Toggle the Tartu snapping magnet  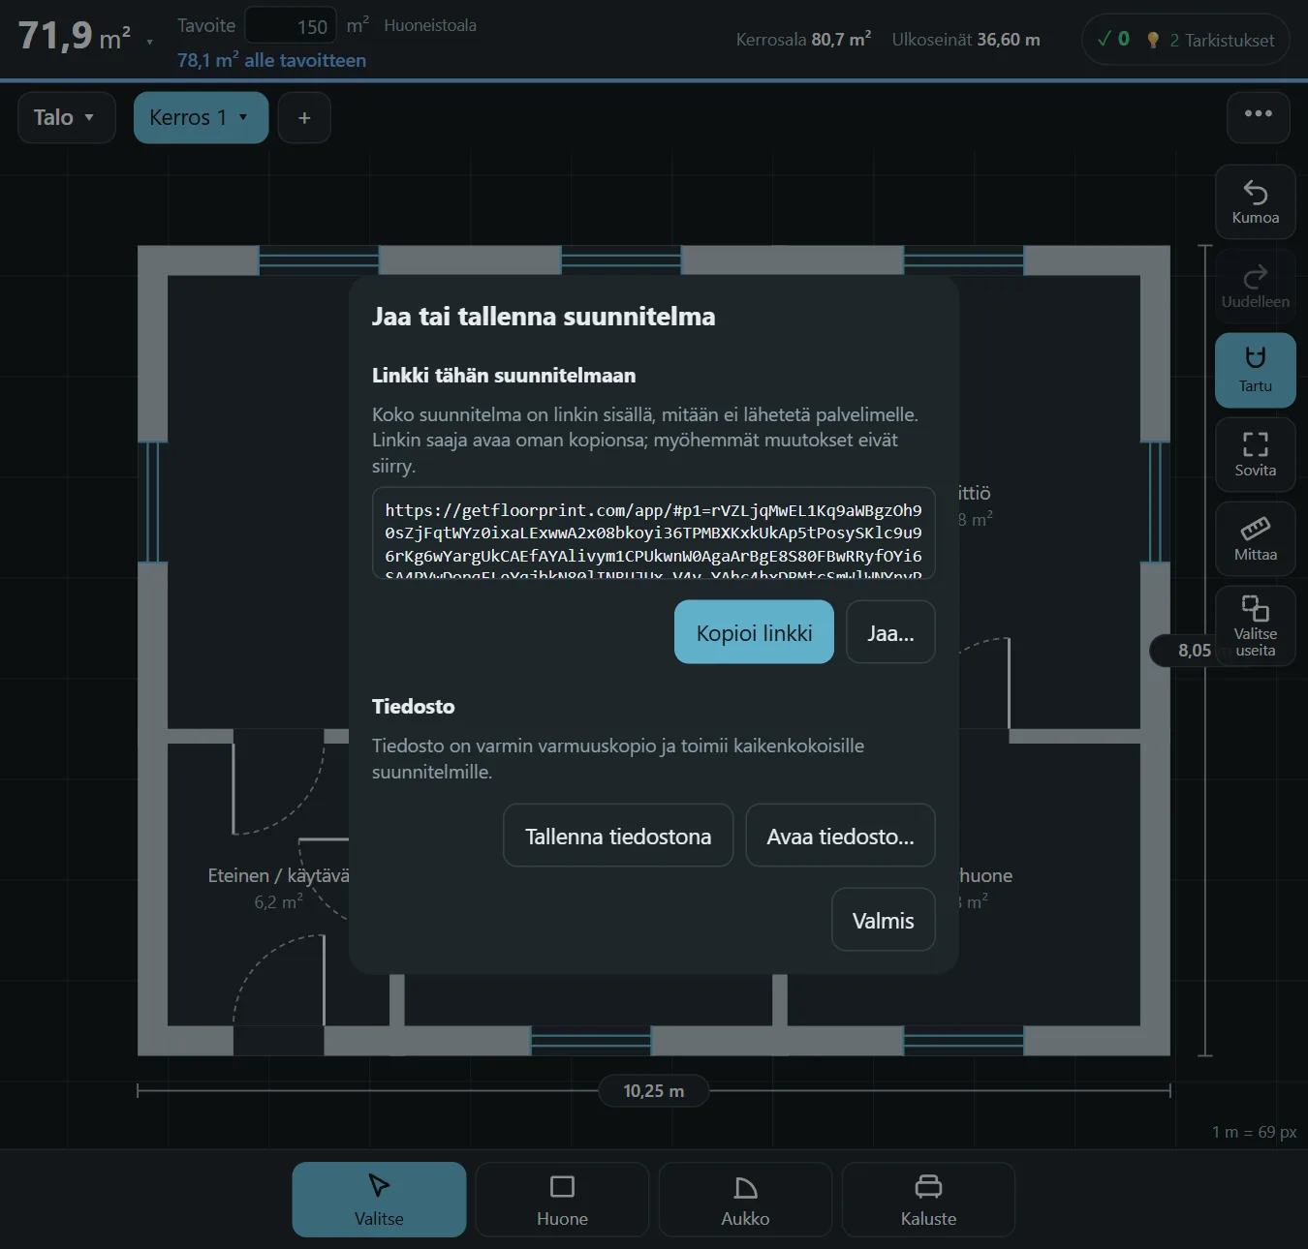click(1255, 370)
